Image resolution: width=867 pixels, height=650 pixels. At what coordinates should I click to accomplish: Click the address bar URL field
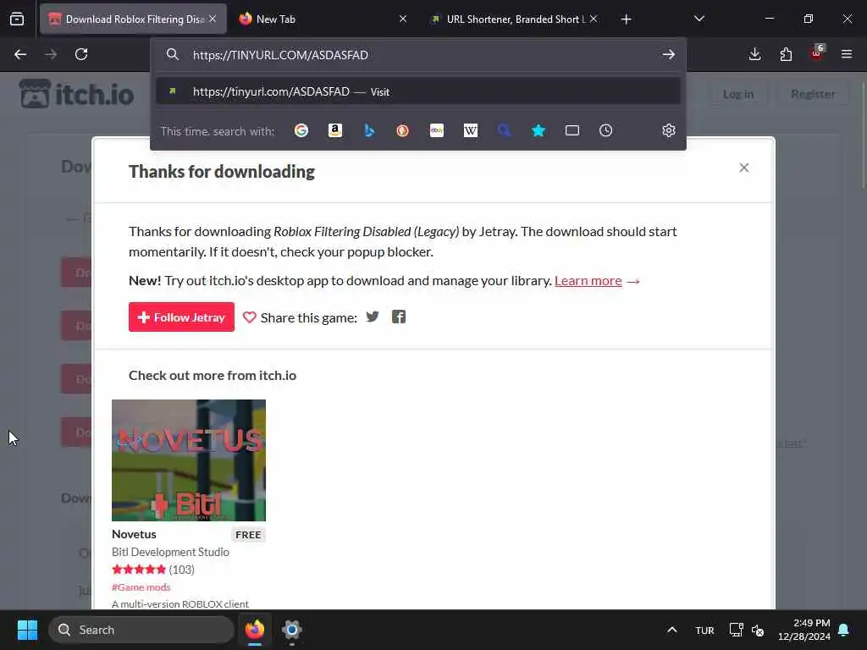420,55
